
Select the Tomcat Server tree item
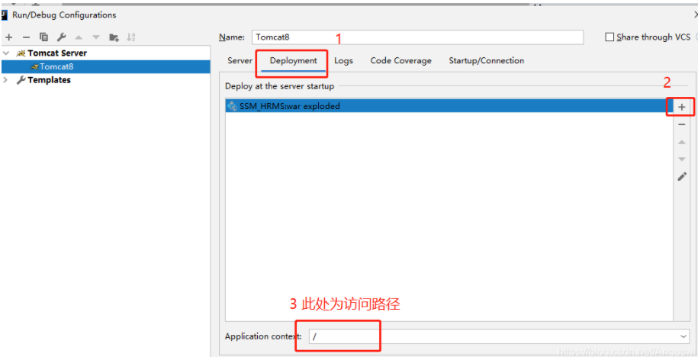pyautogui.click(x=57, y=53)
